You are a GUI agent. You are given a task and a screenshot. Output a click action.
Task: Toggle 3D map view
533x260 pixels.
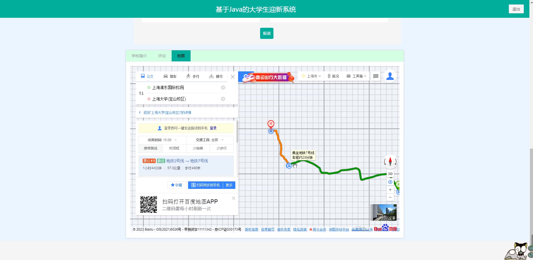[390, 174]
